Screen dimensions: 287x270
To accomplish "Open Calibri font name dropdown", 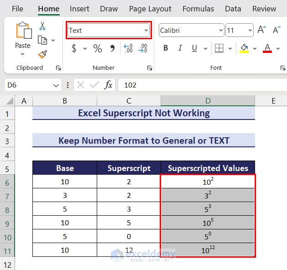I will point(221,31).
